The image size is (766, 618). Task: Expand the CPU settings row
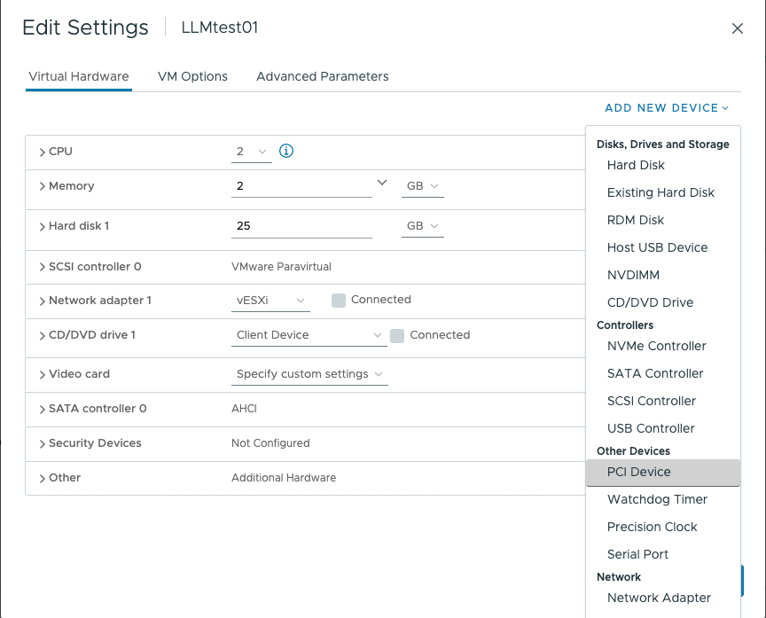coord(43,152)
